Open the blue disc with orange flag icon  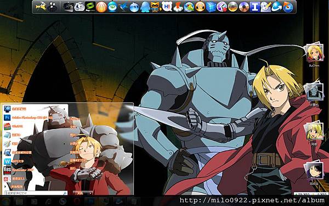(288, 7)
